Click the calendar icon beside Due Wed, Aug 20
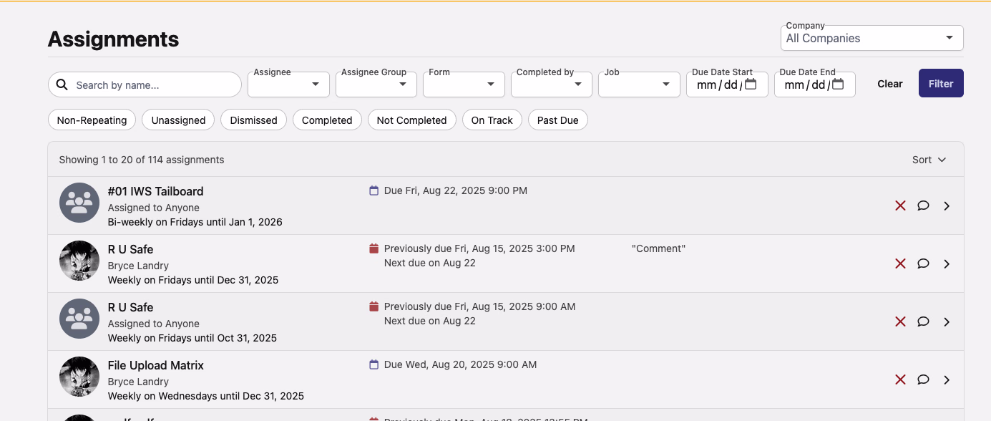The height and width of the screenshot is (421, 991). click(x=374, y=364)
